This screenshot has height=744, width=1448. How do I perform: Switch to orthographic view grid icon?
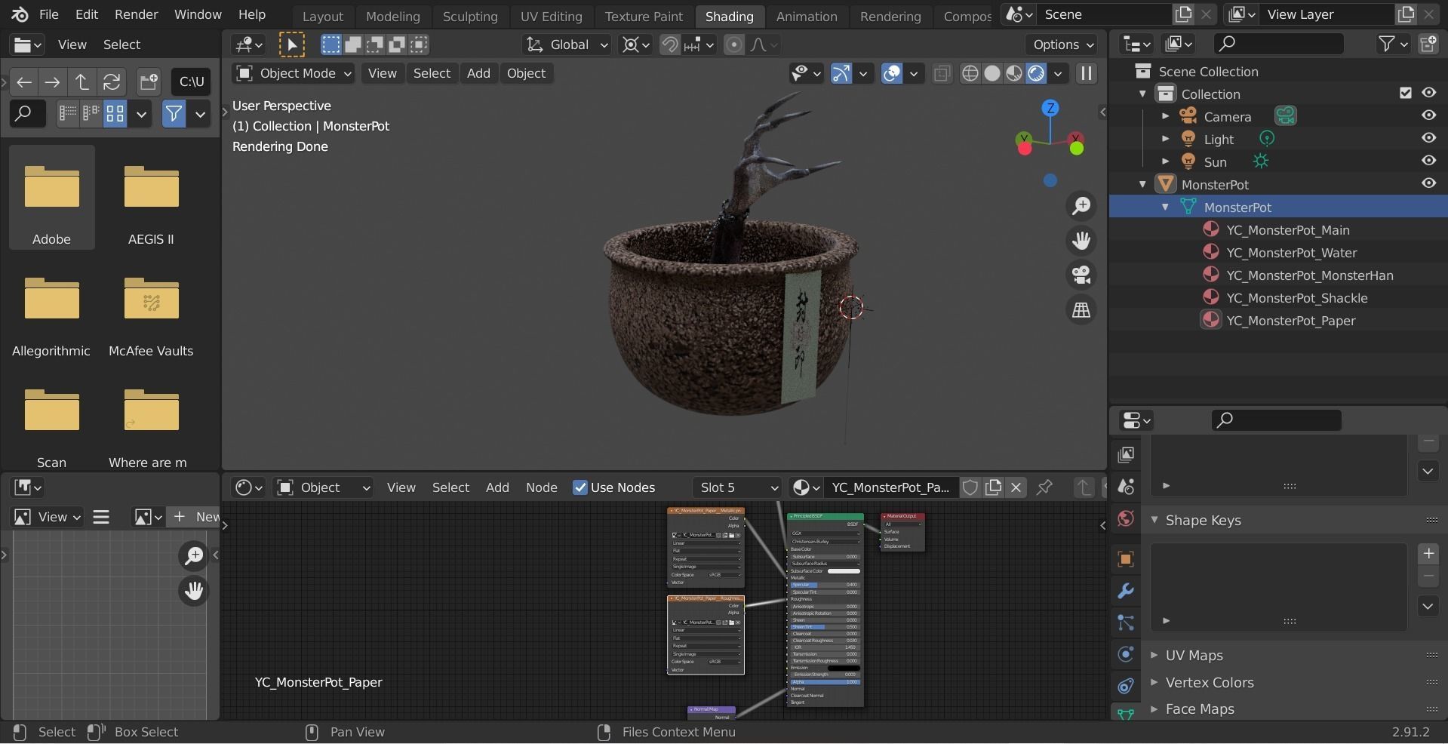point(1081,310)
